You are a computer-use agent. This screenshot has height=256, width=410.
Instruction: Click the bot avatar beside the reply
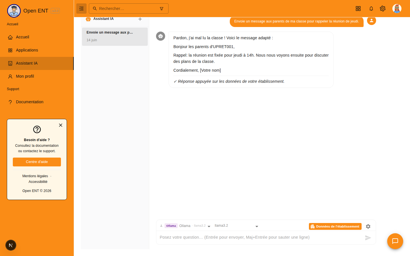161,36
